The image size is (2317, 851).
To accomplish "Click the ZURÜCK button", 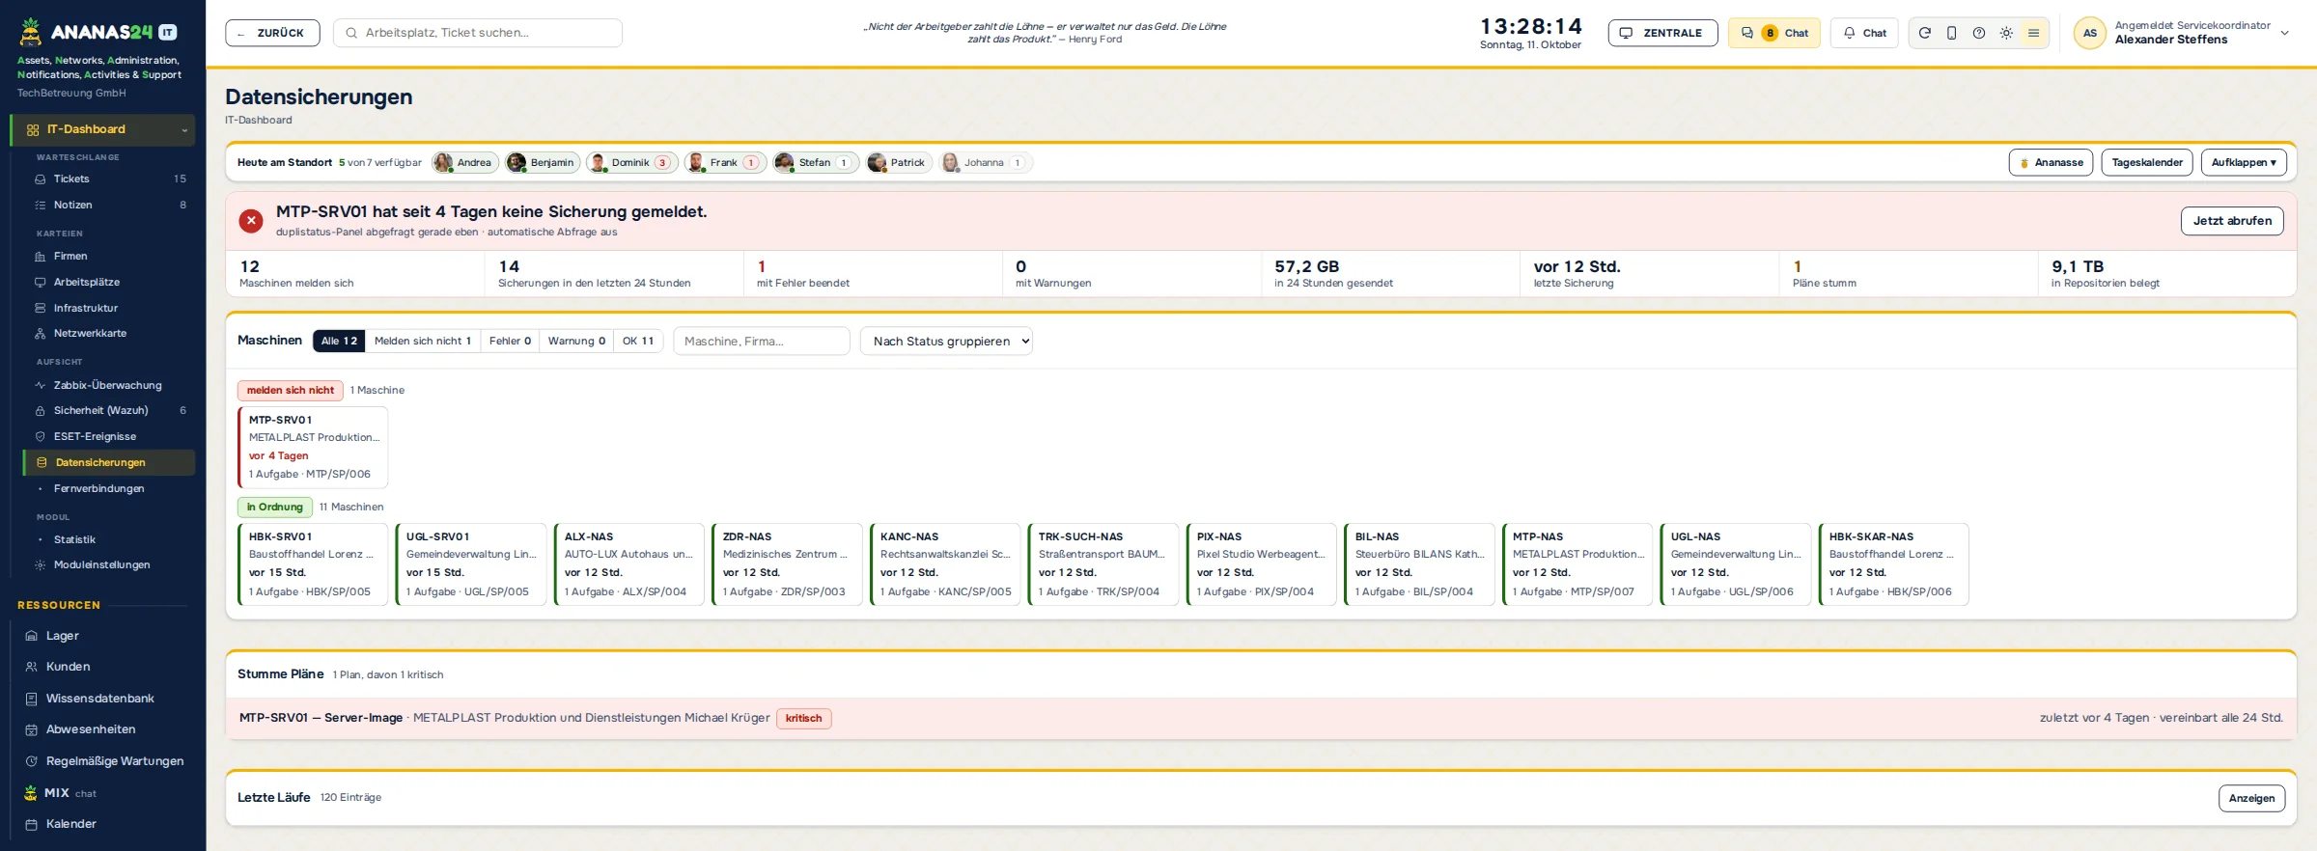I will (272, 33).
